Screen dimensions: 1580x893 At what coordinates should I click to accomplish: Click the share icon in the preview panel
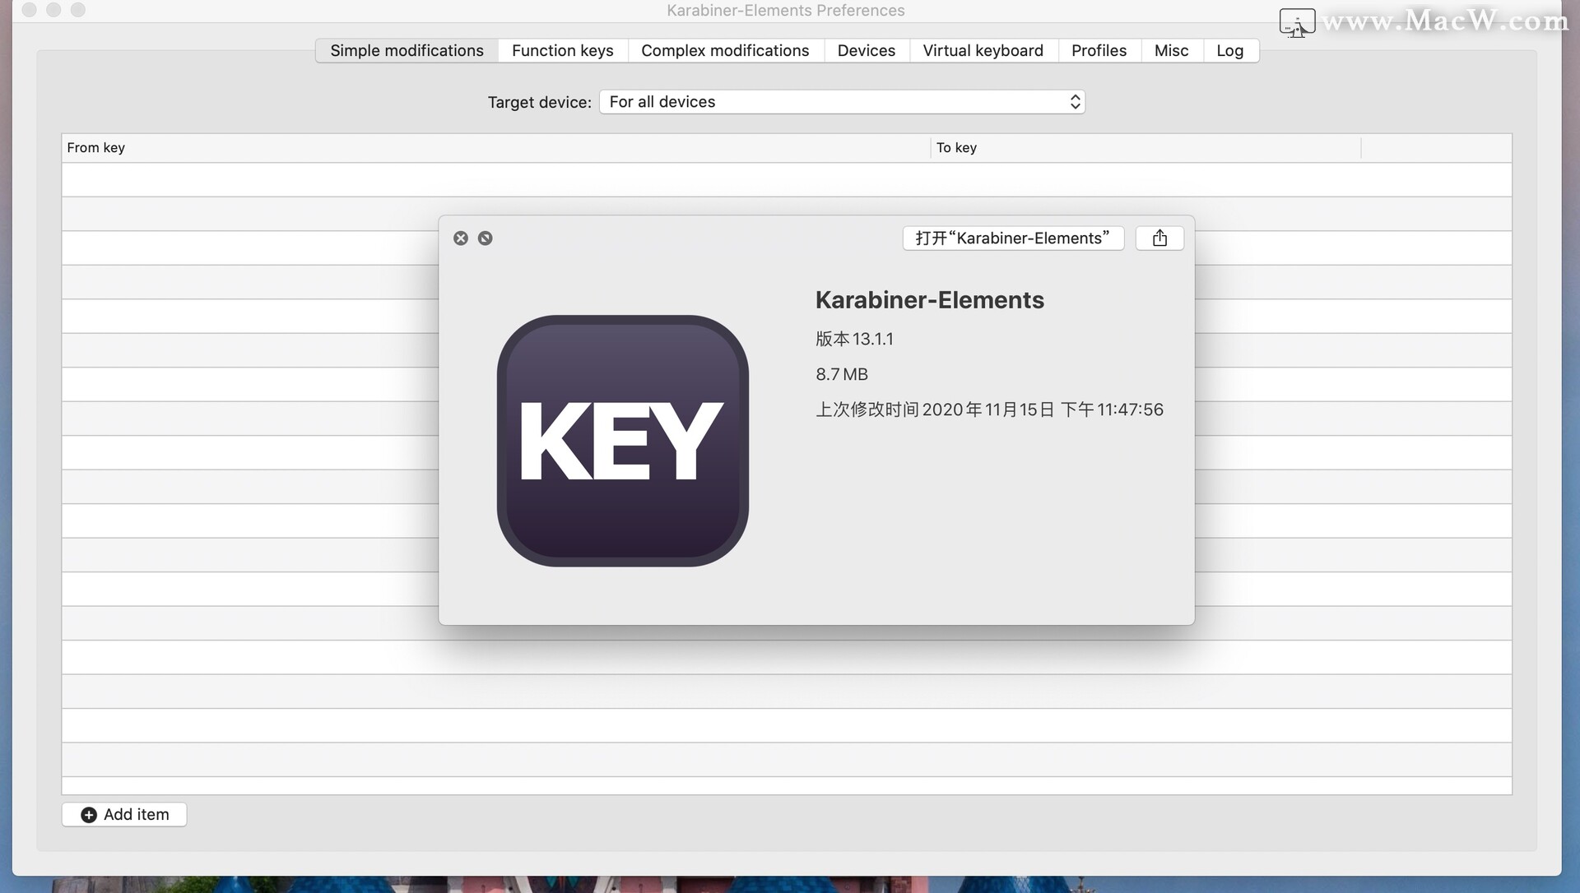click(x=1159, y=238)
